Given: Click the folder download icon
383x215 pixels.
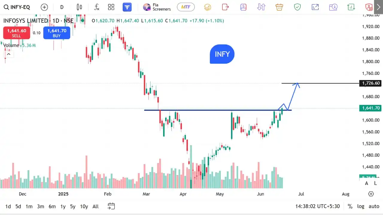Looking at the screenshot, I should (333, 7).
